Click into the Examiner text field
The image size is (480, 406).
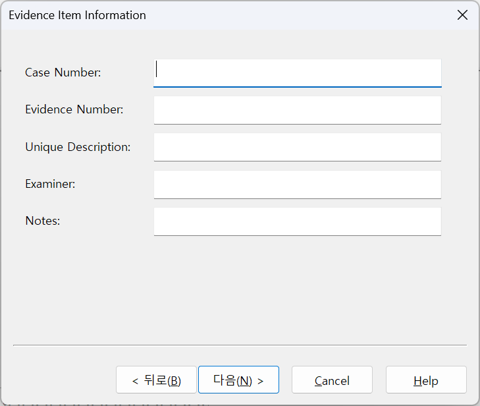[x=297, y=185]
